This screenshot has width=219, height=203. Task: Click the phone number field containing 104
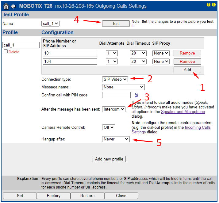tap(70, 61)
